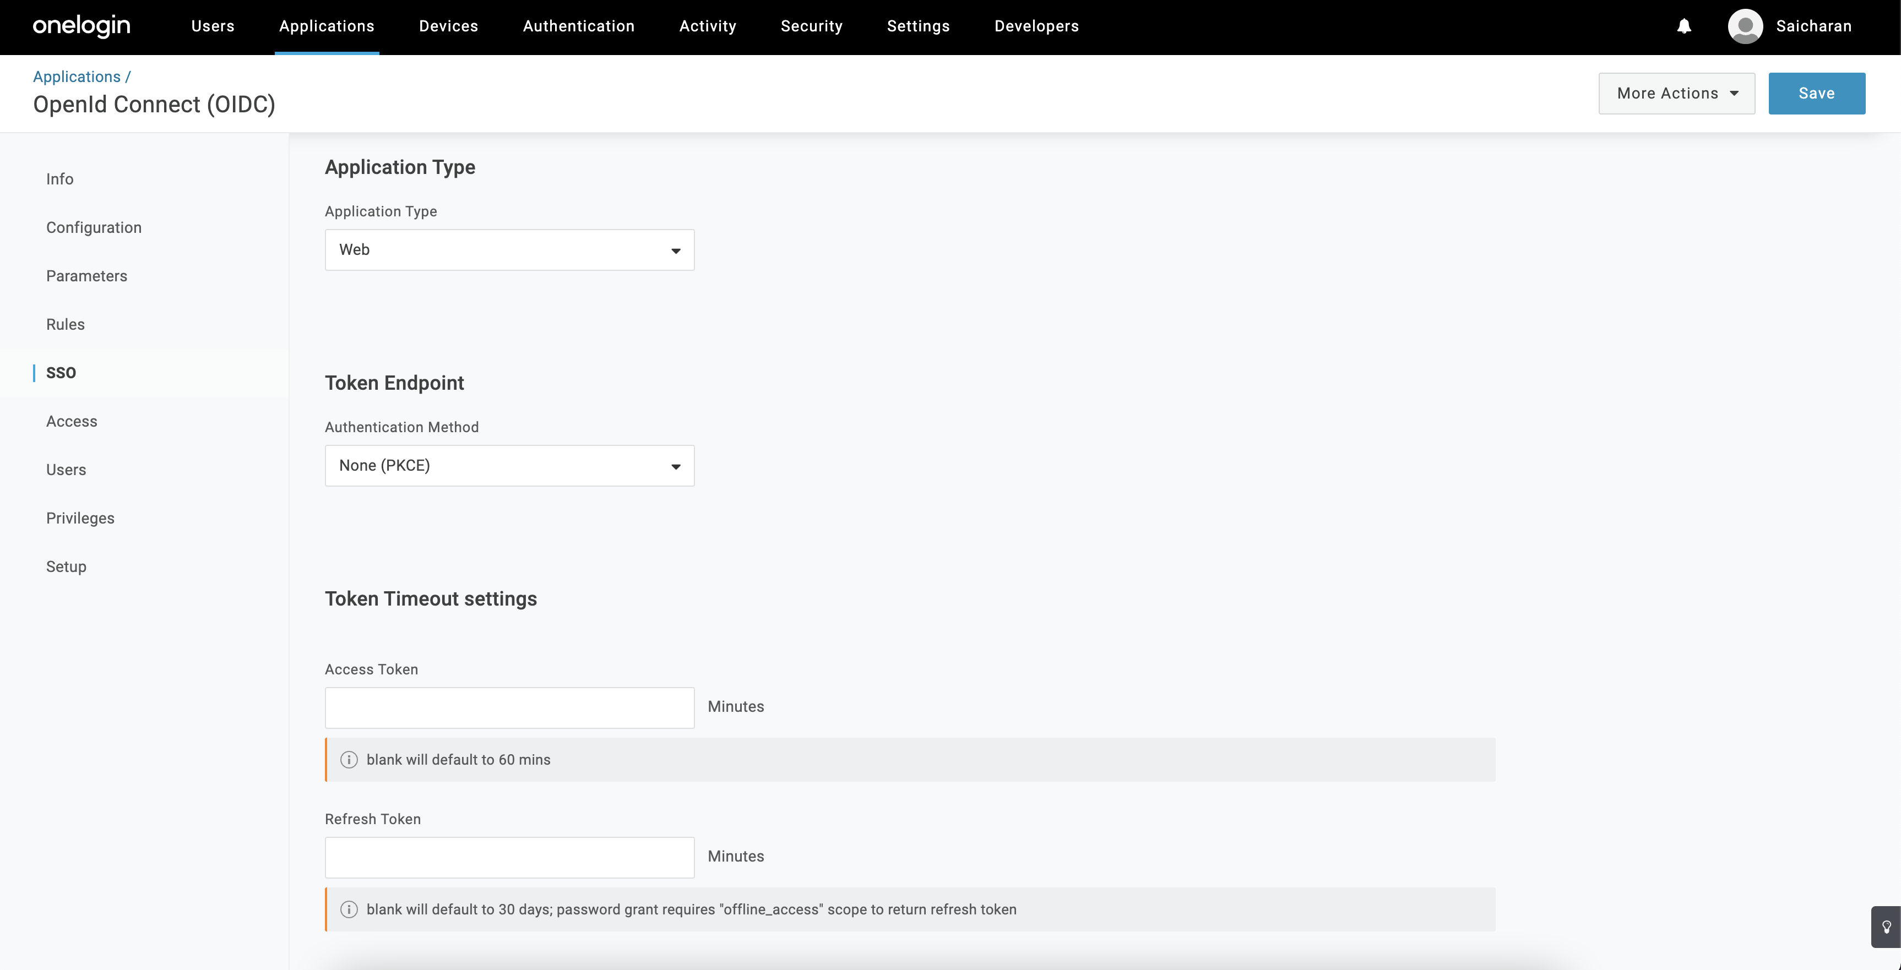Image resolution: width=1901 pixels, height=970 pixels.
Task: Focus the Refresh Token minutes field
Action: (x=509, y=858)
